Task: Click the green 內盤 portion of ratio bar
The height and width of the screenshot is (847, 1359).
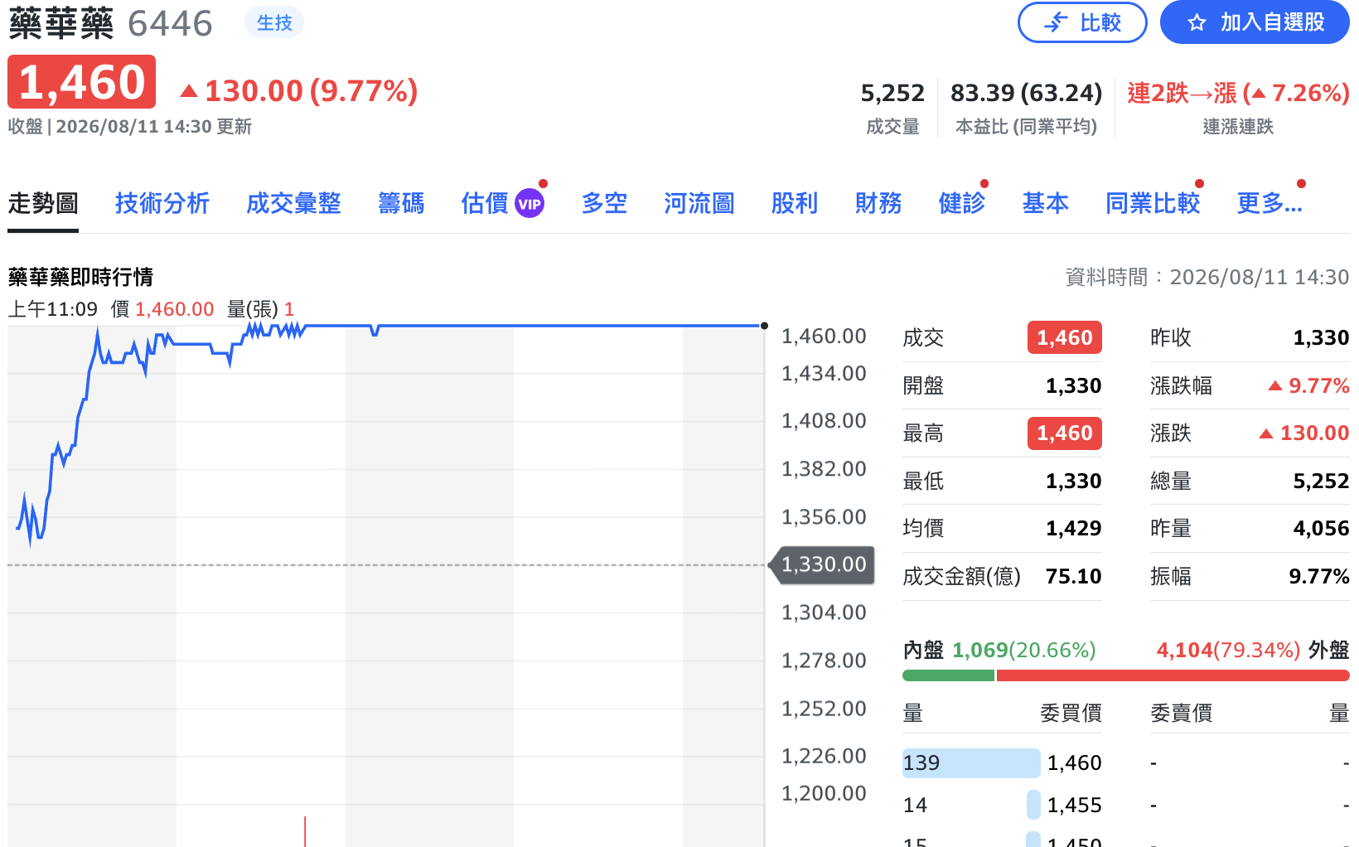Action: 948,675
